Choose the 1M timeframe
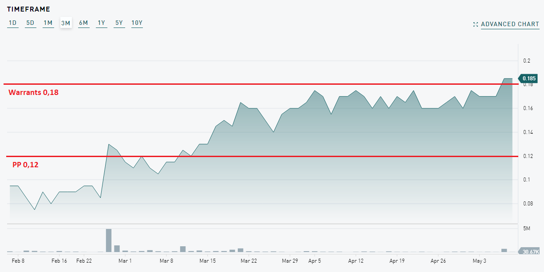This screenshot has height=272, width=544. (x=48, y=23)
